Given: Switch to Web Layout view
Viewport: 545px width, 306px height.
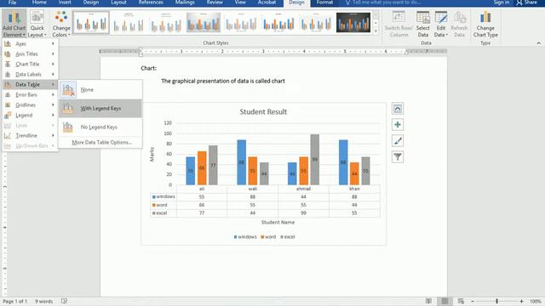Looking at the screenshot, I should (461, 301).
